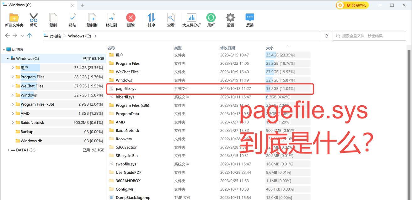Screen dimensions: 412x200
Task: Expand DATA1 (D:) drive node
Action: [8, 150]
